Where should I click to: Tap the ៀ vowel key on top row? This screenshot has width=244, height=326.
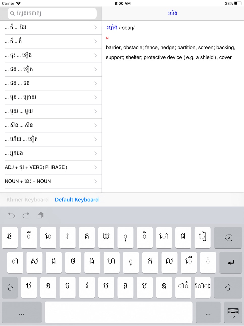(202, 238)
